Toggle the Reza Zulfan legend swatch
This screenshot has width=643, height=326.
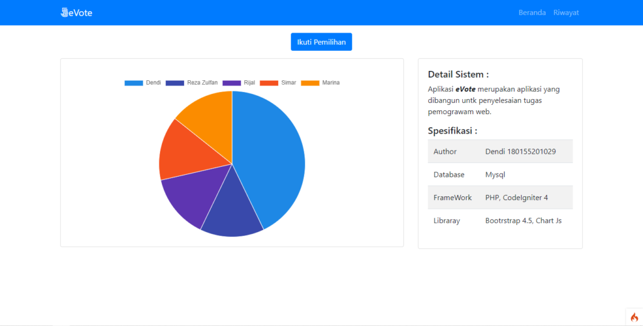[x=175, y=83]
